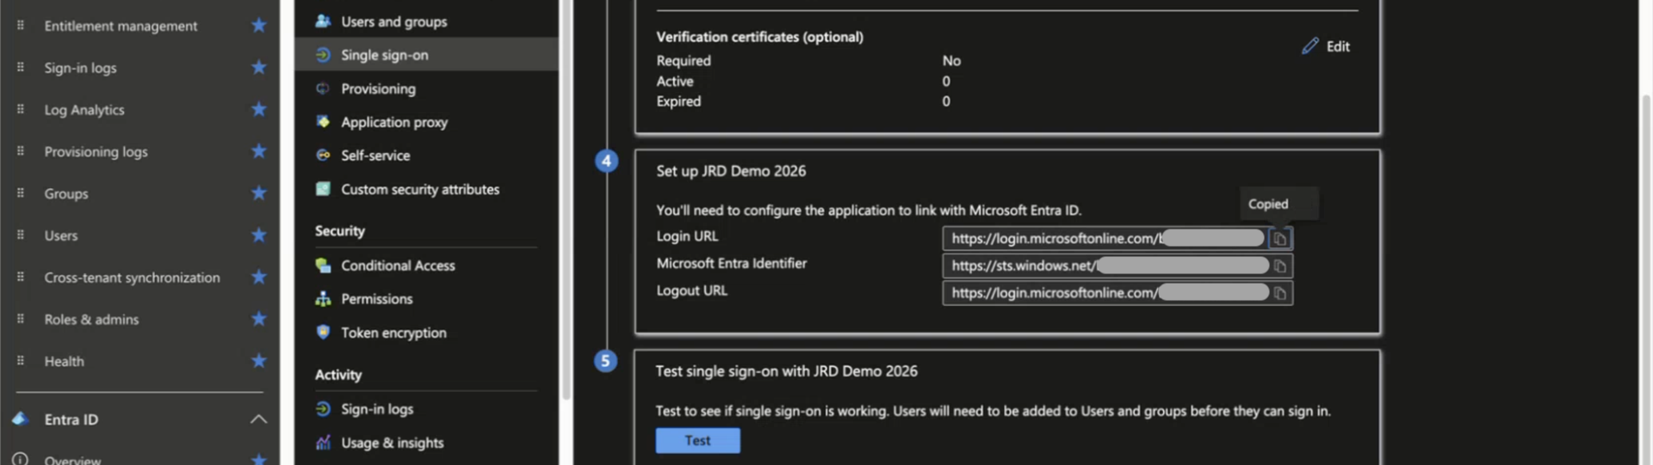Click the Activity Sign-in logs icon

click(323, 408)
